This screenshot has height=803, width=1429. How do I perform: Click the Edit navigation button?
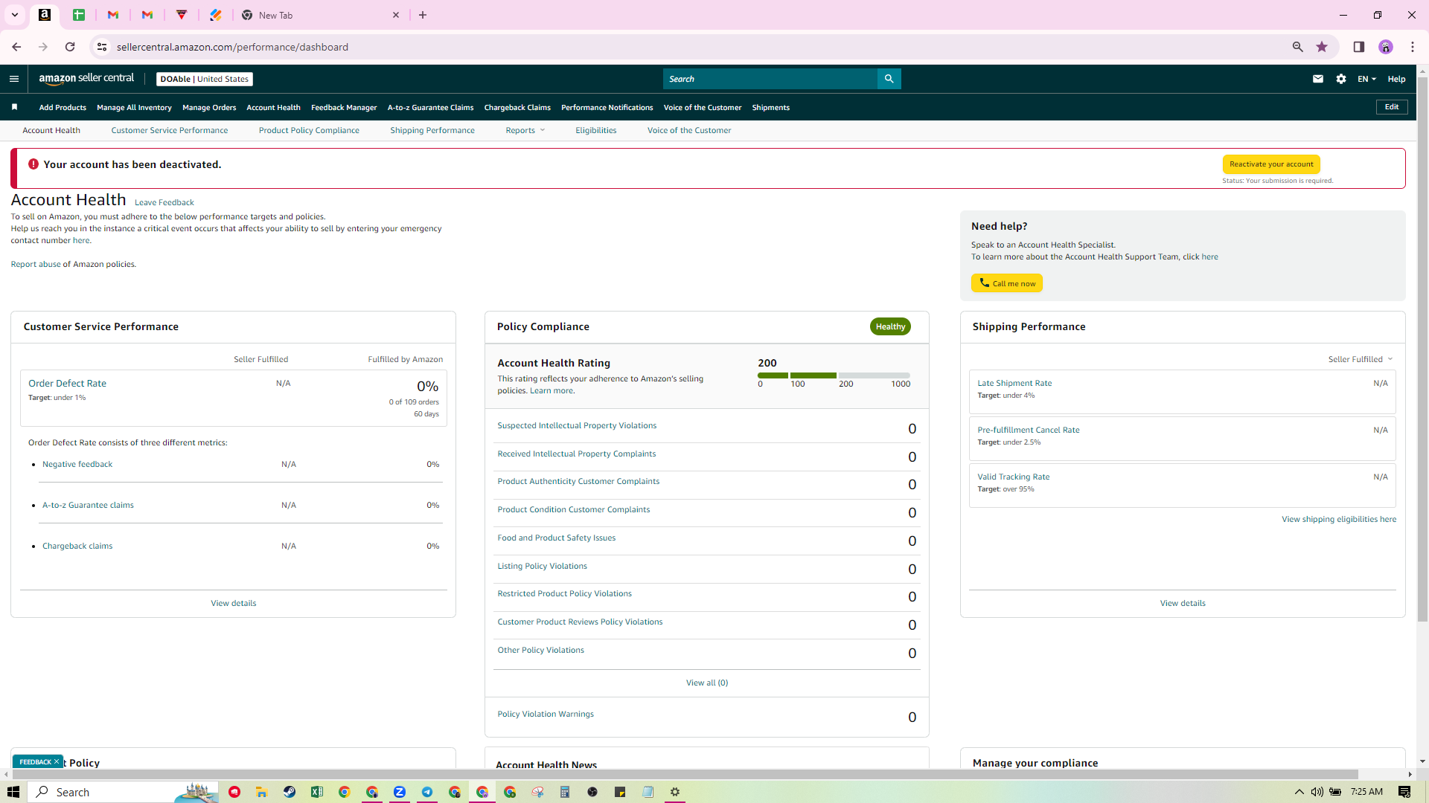[1392, 107]
